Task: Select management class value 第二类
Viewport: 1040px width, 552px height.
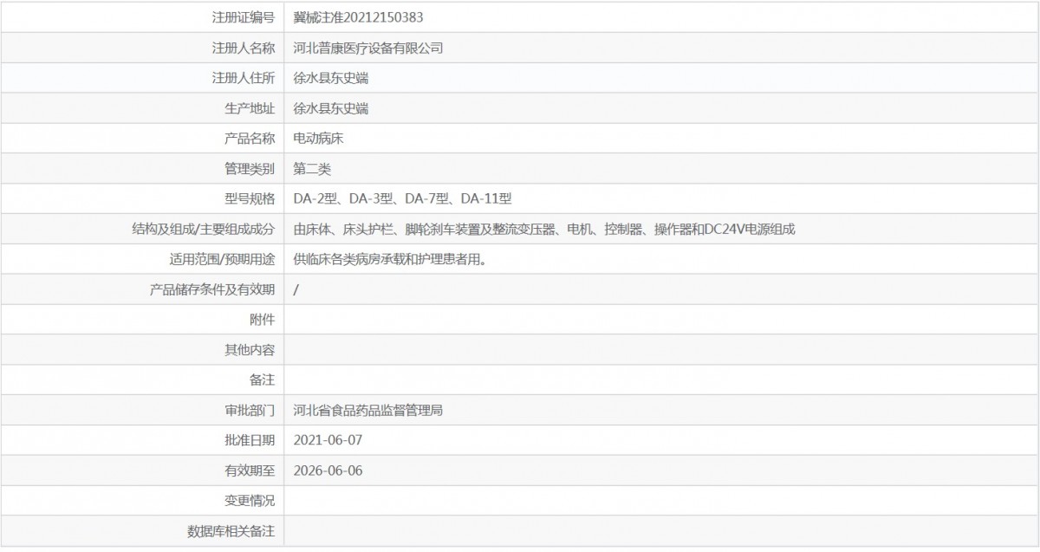Action: click(313, 168)
